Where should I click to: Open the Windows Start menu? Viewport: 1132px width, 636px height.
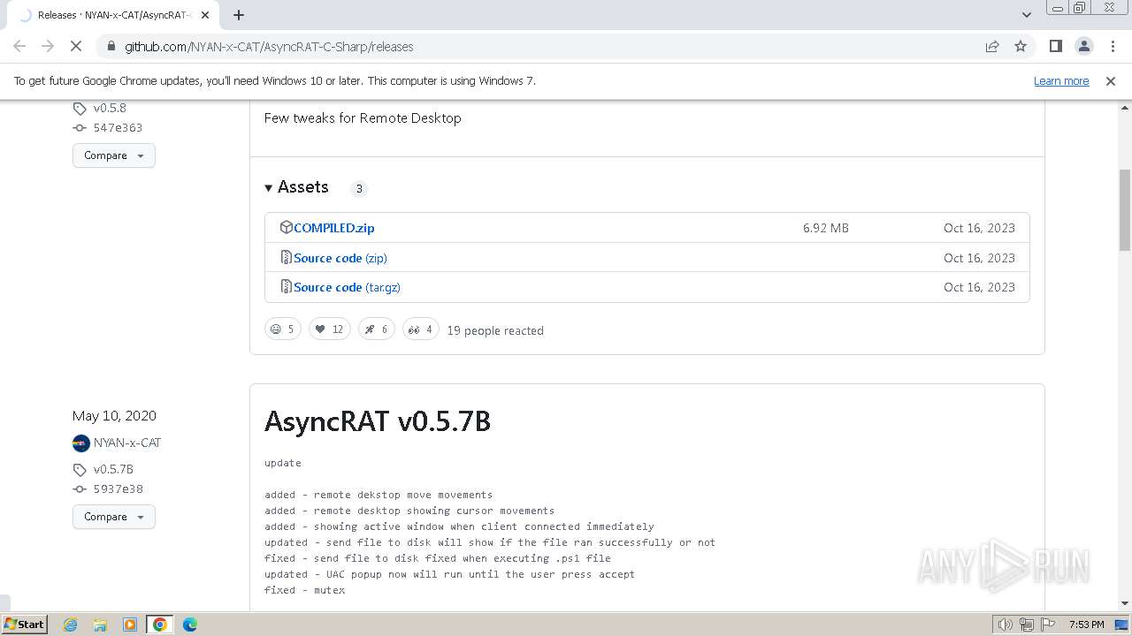coord(25,625)
